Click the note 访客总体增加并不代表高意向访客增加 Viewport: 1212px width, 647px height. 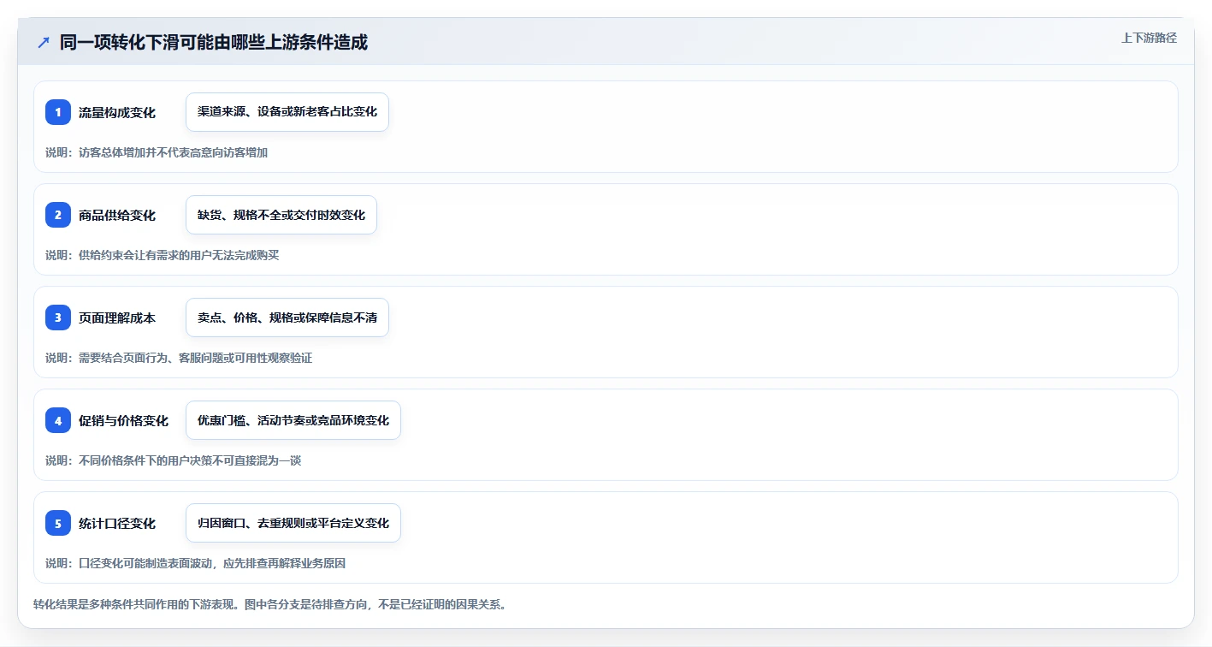click(173, 152)
